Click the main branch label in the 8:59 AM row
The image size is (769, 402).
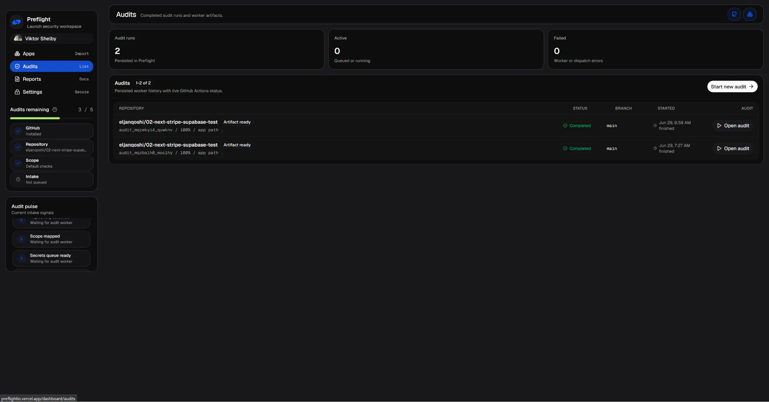(612, 126)
